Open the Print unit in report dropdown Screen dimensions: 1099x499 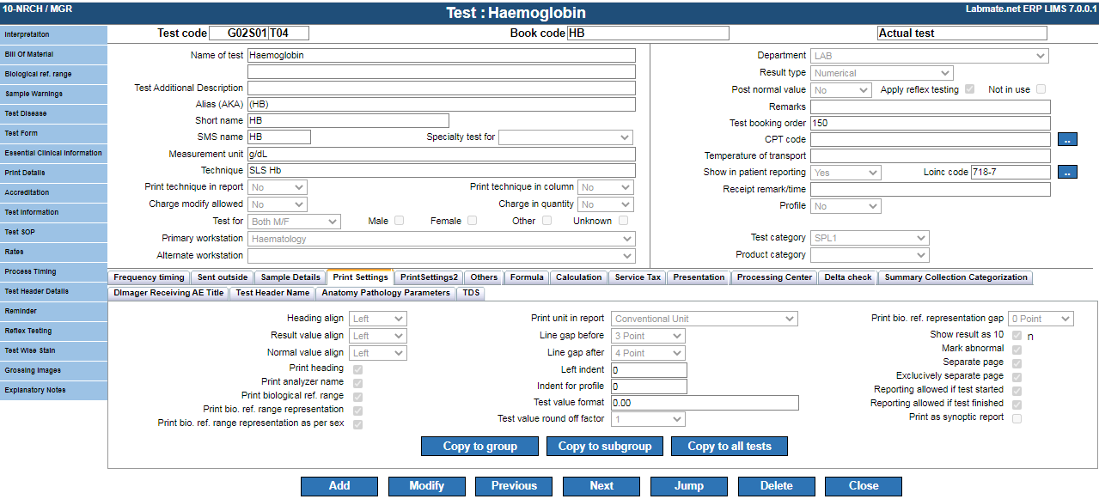(x=705, y=319)
